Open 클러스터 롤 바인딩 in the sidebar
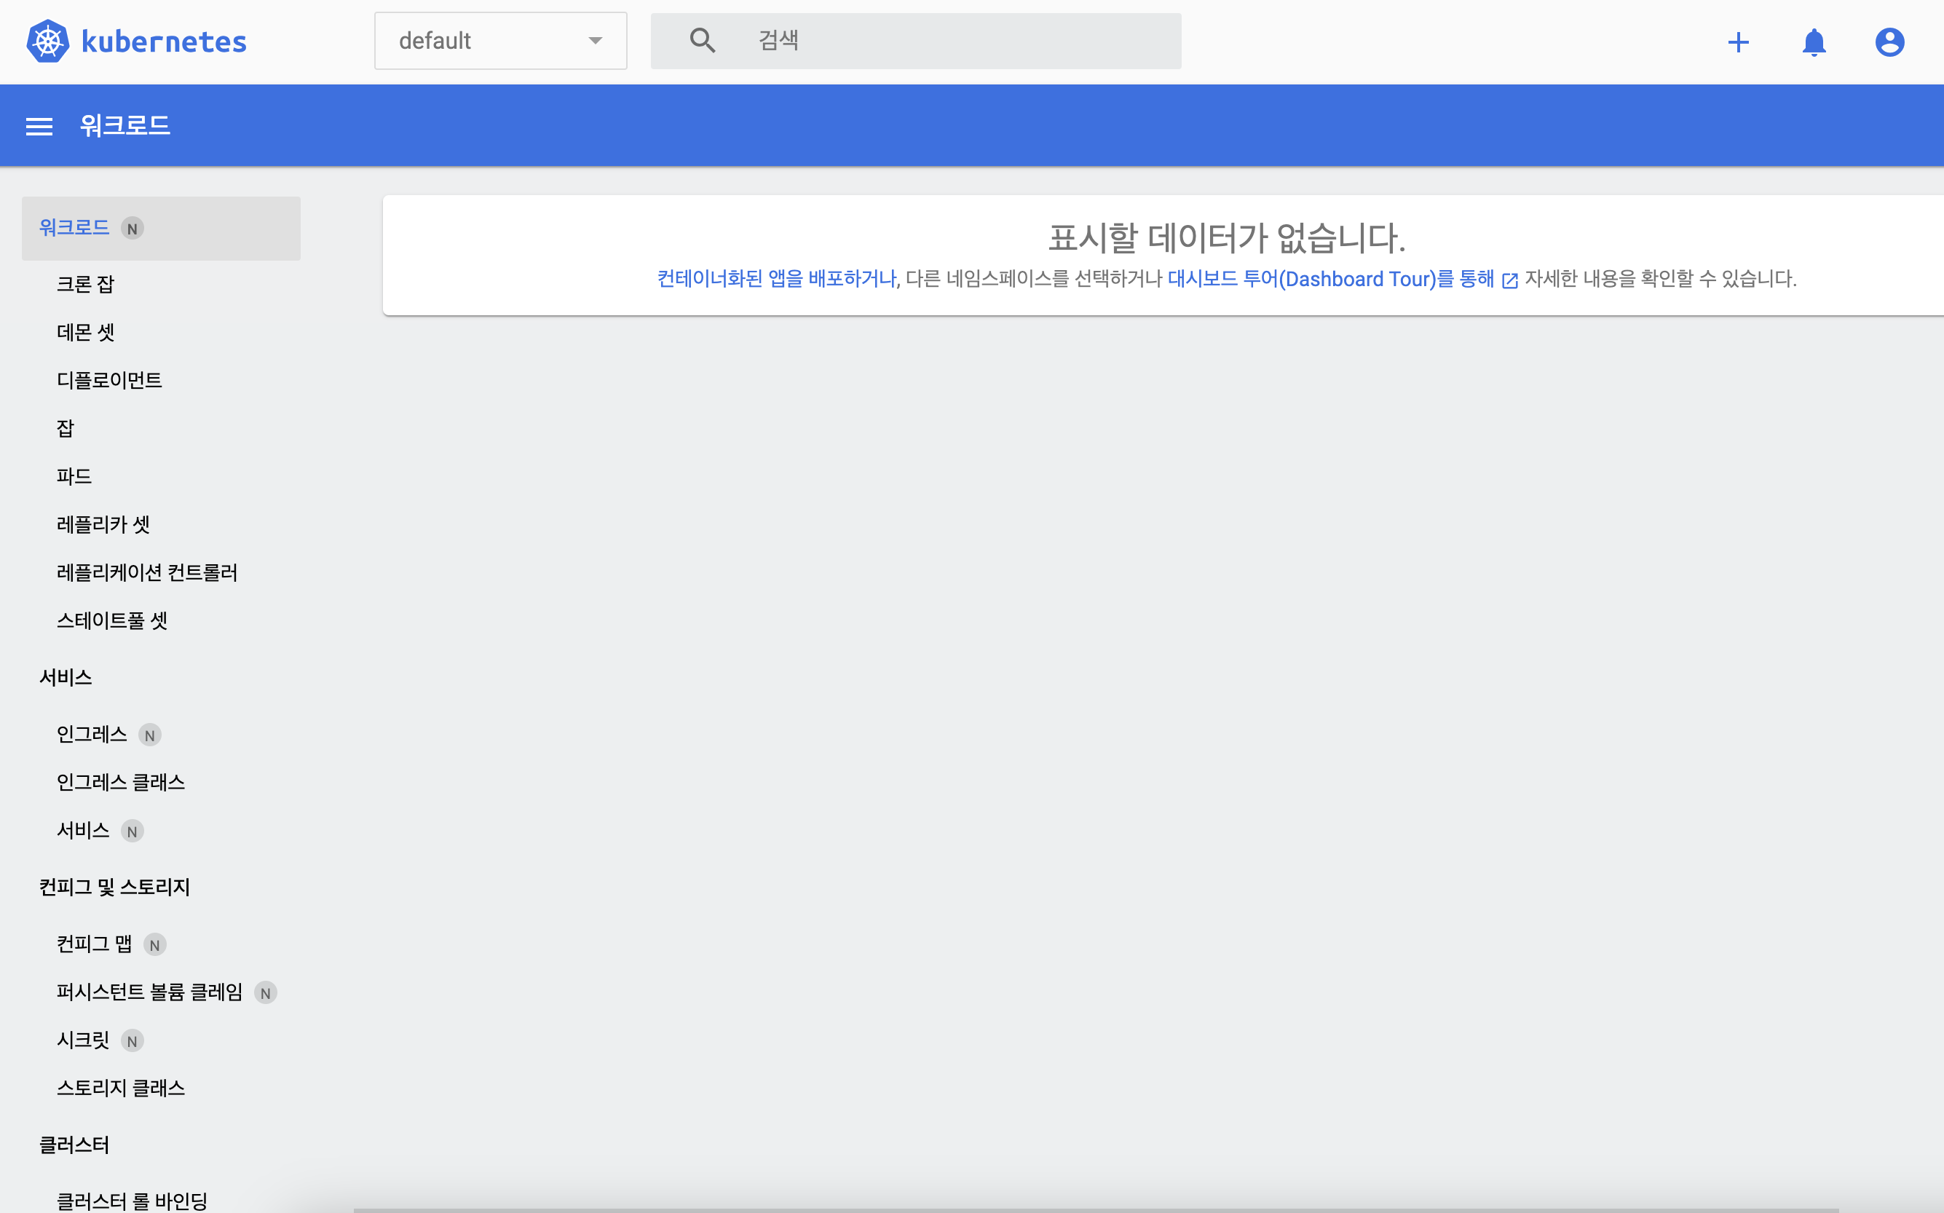This screenshot has height=1213, width=1944. (x=133, y=1201)
